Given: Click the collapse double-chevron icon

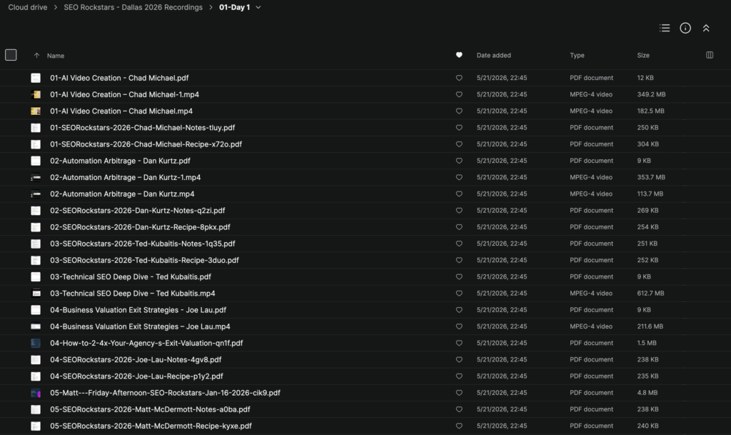Looking at the screenshot, I should [x=706, y=28].
